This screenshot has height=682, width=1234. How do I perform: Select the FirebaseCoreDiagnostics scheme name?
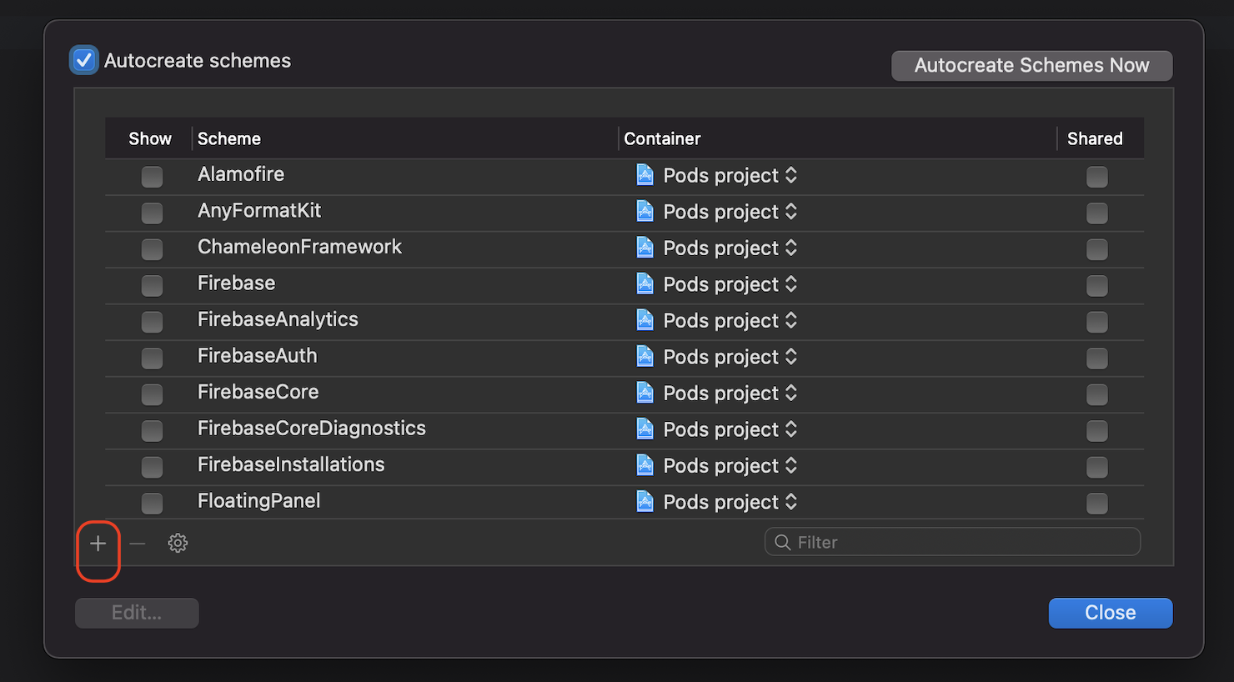tap(312, 429)
